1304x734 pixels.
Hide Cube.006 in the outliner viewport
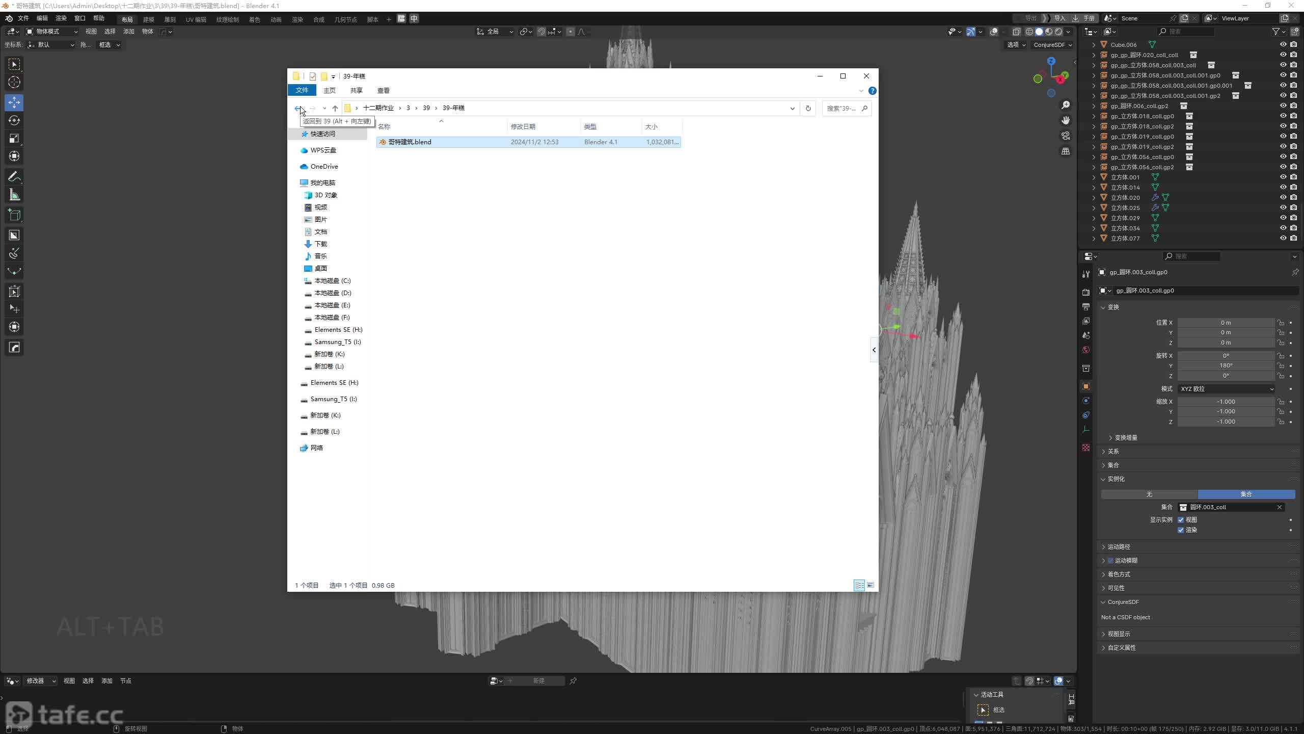1283,44
